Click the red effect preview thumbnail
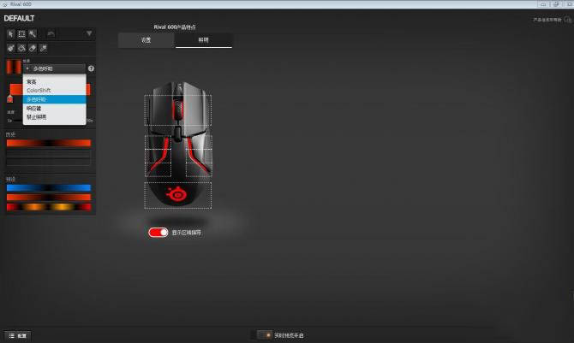 pos(14,68)
